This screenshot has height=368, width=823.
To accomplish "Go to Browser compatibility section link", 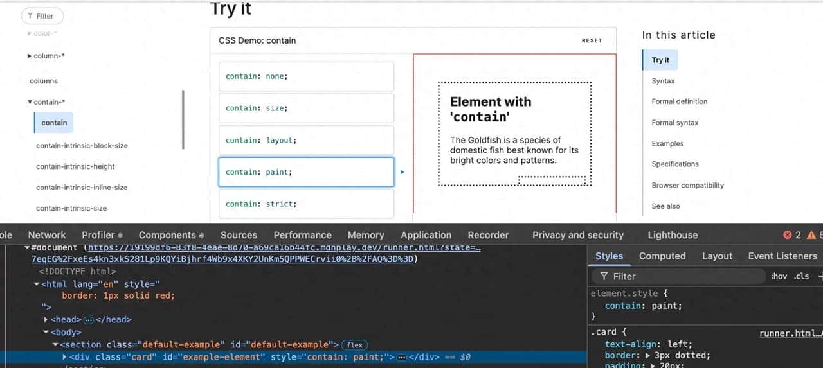I will [687, 185].
